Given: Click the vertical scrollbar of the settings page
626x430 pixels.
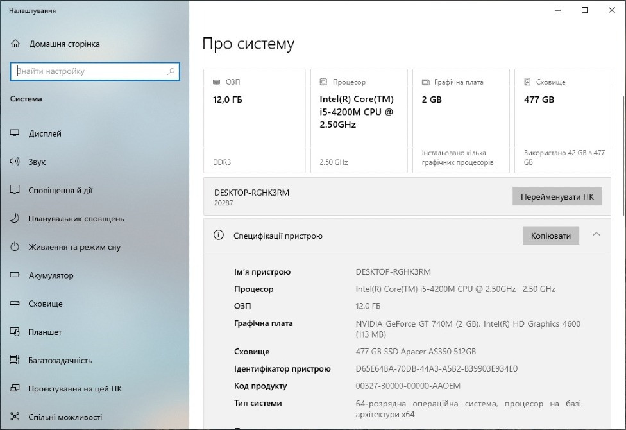Looking at the screenshot, I should pos(623,156).
